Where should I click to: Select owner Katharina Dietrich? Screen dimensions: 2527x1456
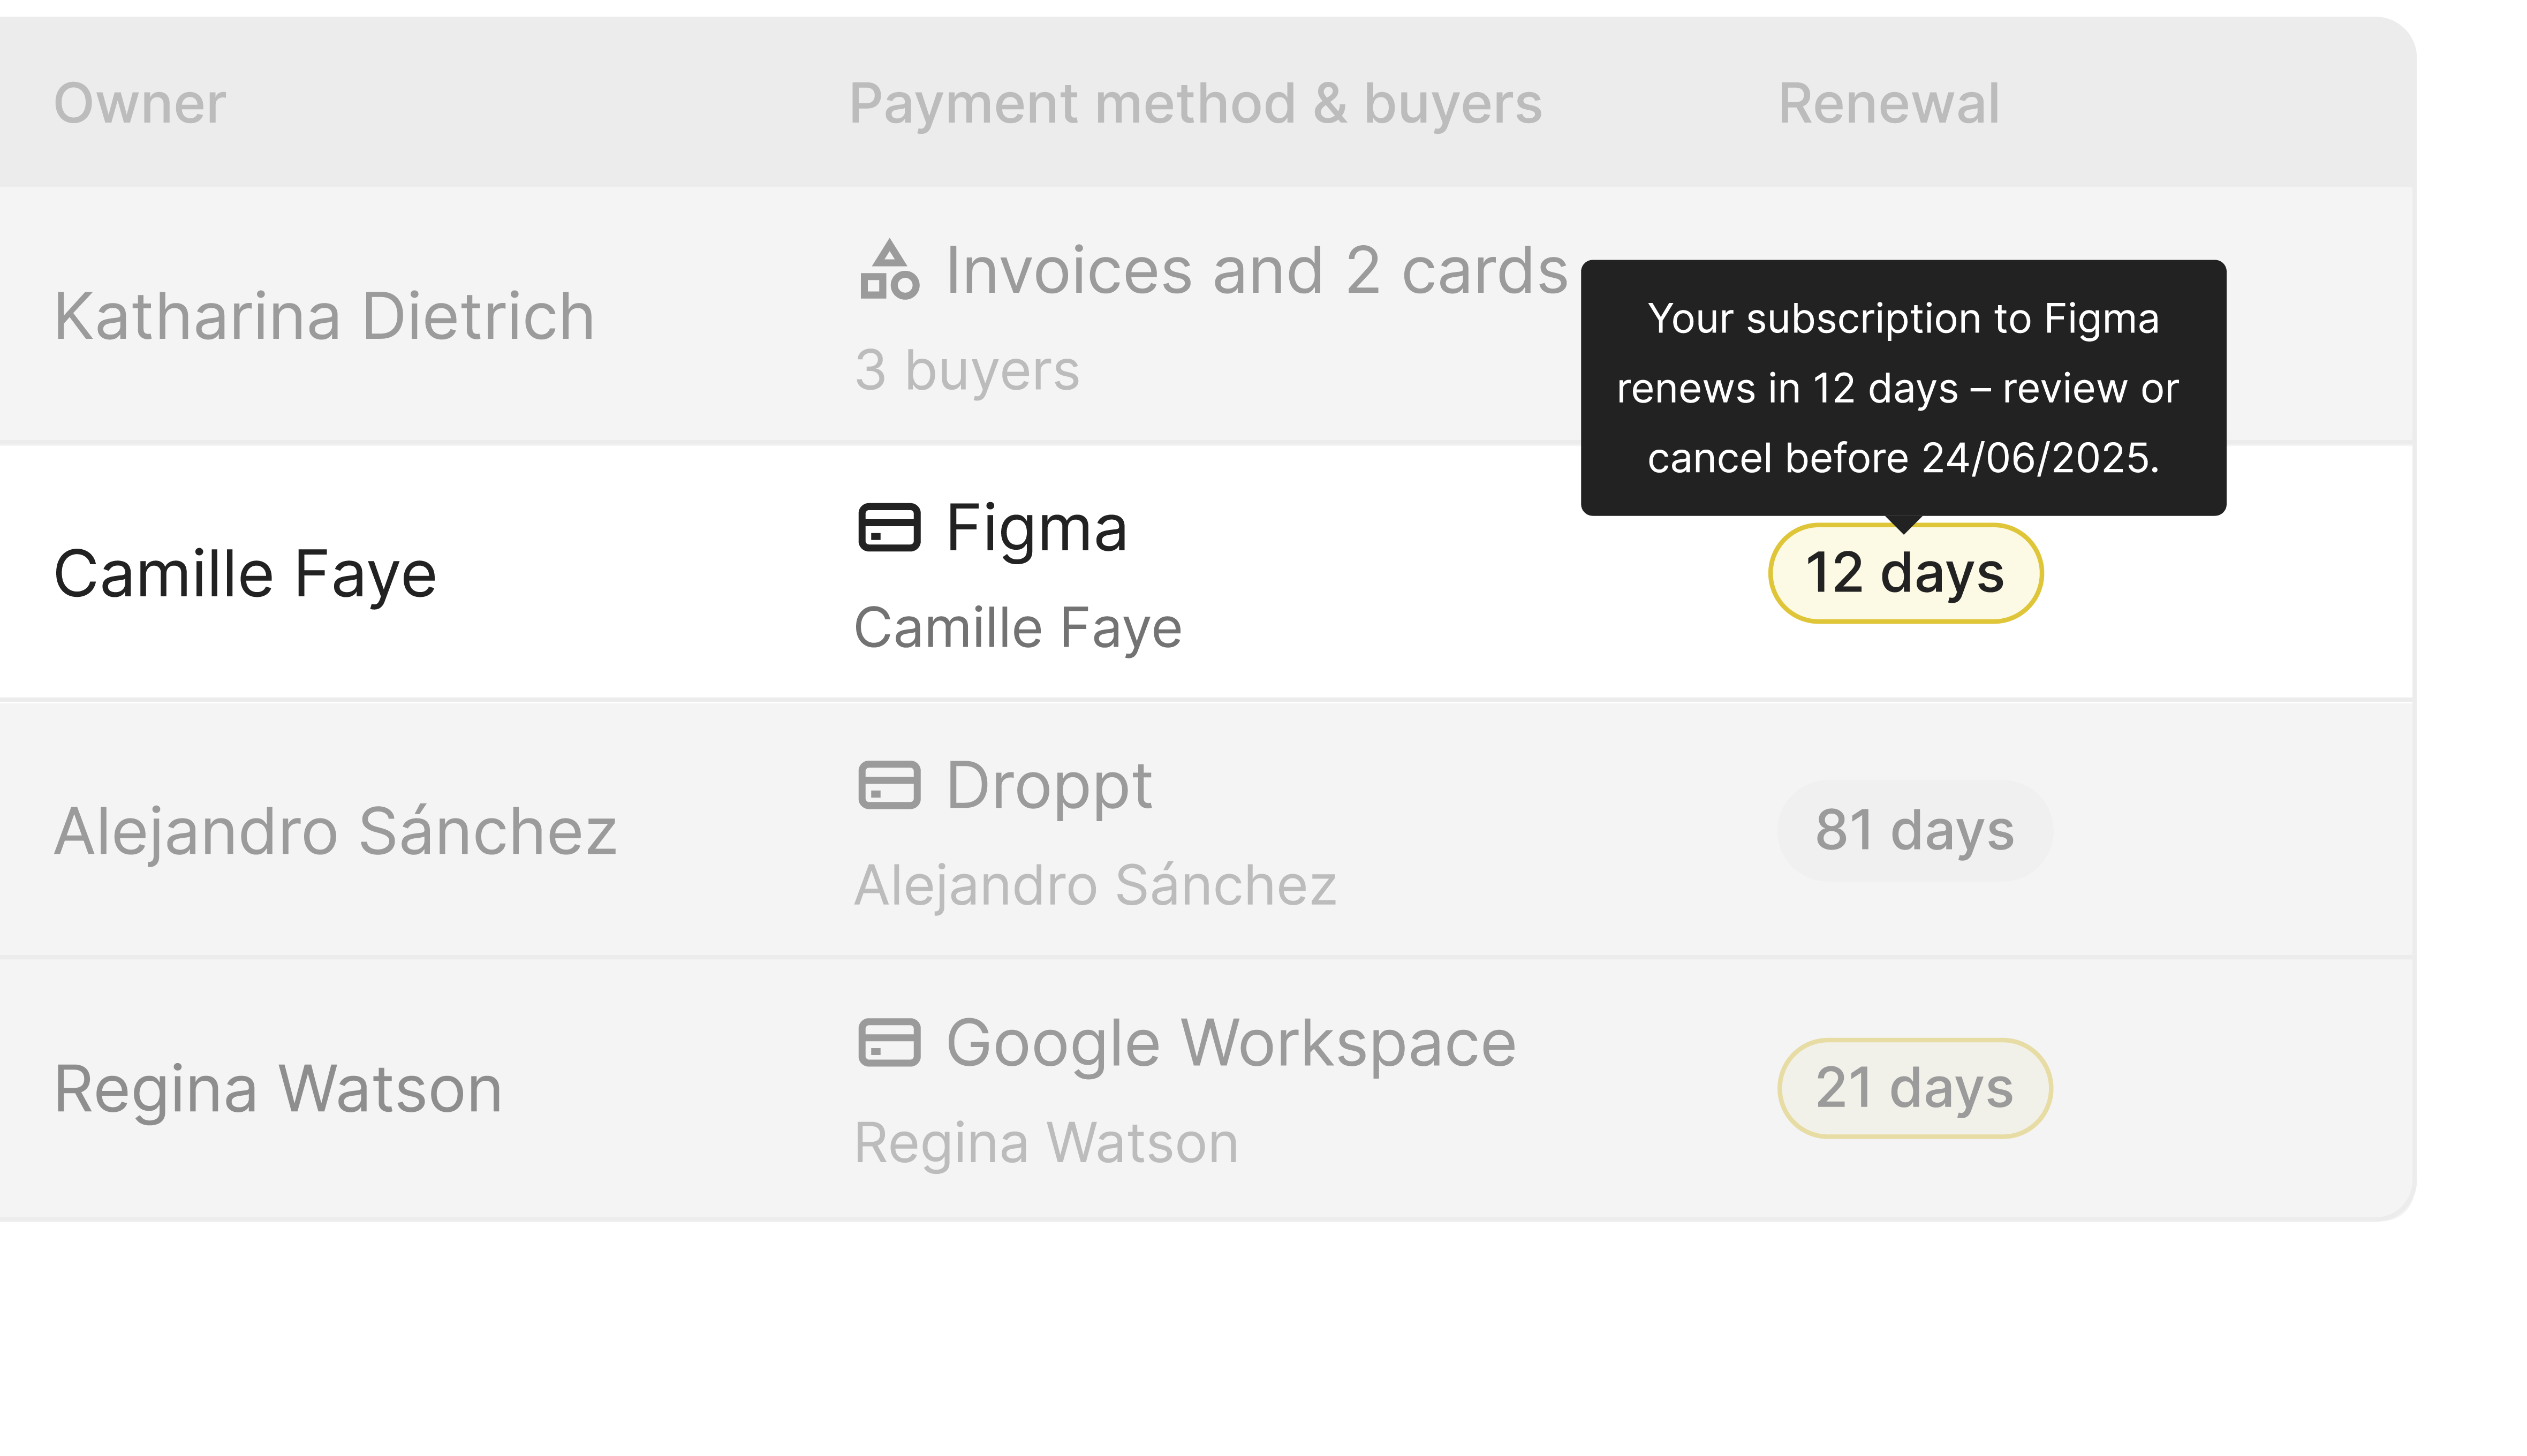tap(324, 316)
